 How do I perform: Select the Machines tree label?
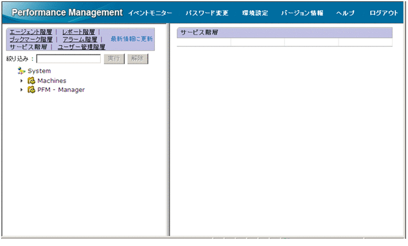coord(52,81)
